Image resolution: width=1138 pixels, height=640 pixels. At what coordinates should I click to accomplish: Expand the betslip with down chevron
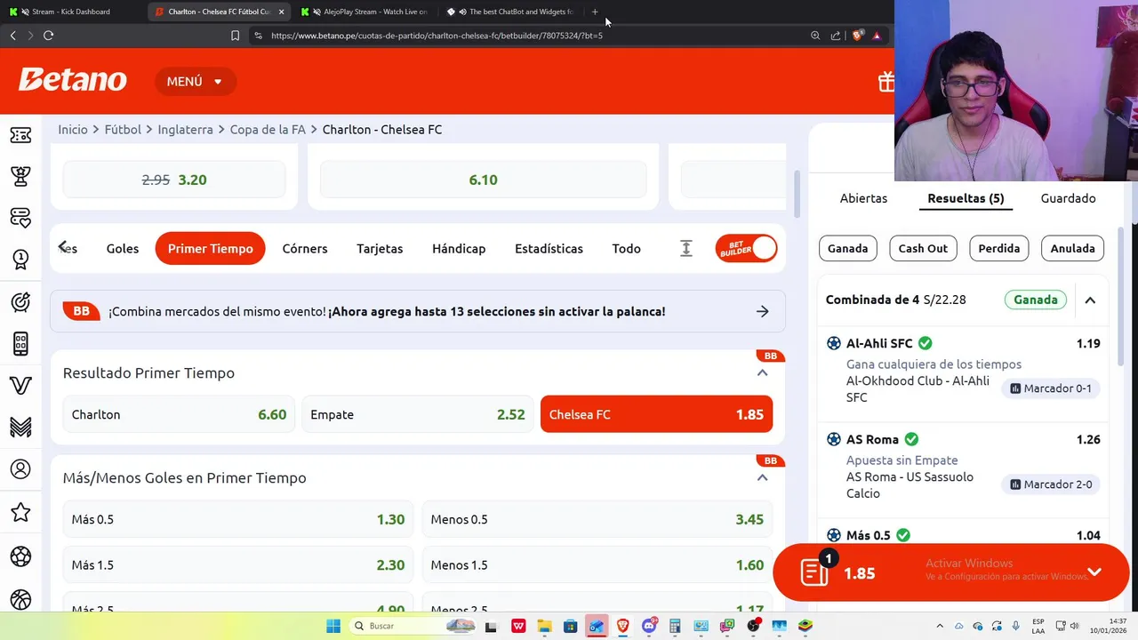pos(1094,572)
